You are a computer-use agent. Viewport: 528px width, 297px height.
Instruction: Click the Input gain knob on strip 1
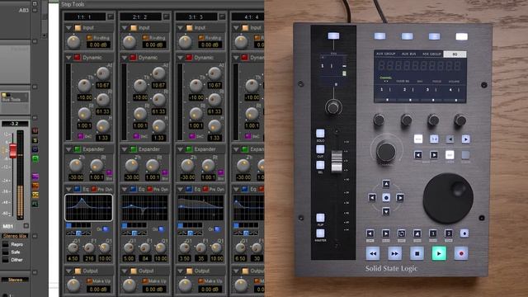[x=73, y=42]
